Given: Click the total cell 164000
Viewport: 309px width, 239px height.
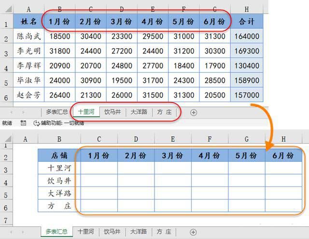Looking at the screenshot, I should [247, 36].
